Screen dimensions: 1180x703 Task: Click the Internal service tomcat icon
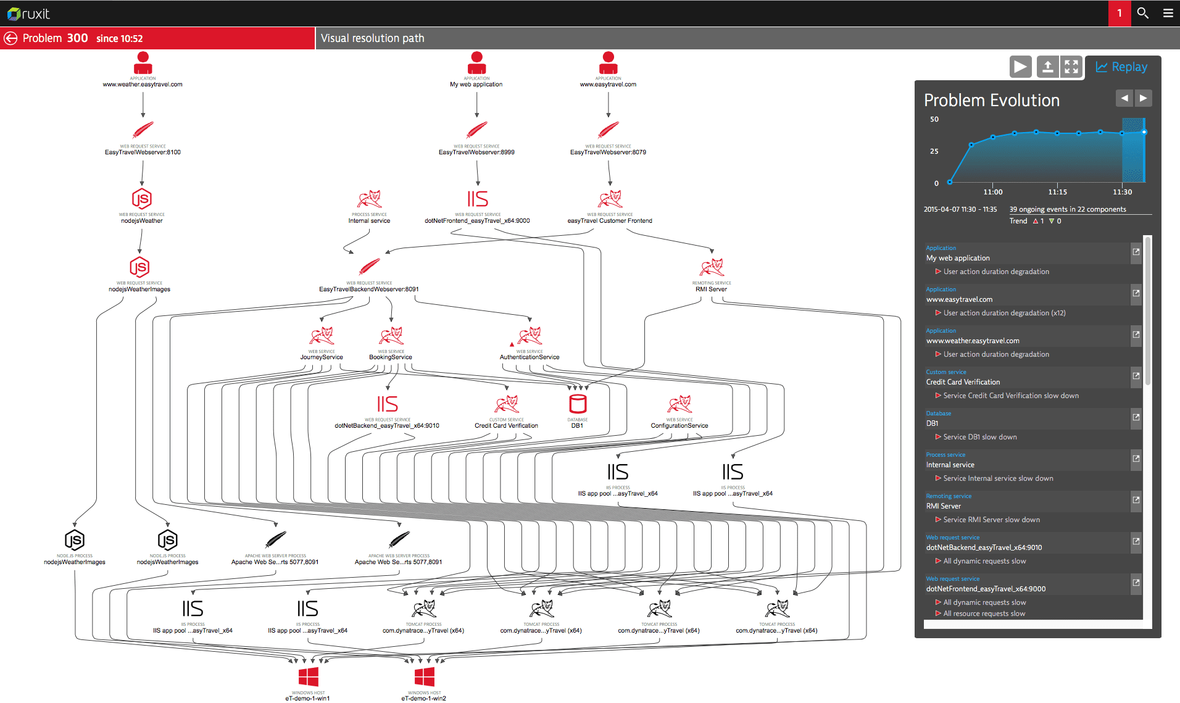(369, 199)
